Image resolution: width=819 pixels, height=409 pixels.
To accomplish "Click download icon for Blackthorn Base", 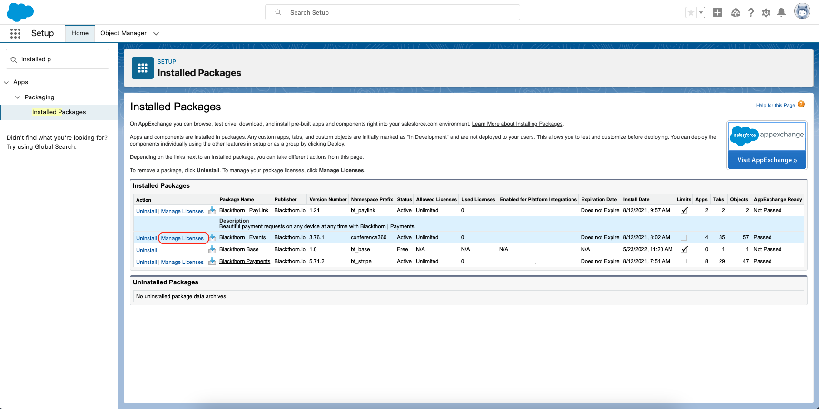I will click(x=212, y=249).
